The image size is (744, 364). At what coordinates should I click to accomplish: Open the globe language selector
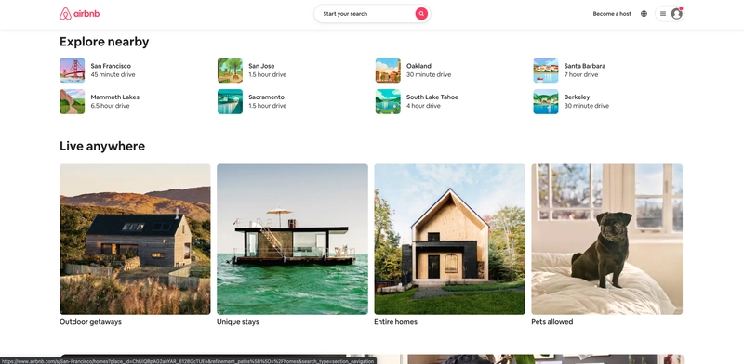(644, 14)
